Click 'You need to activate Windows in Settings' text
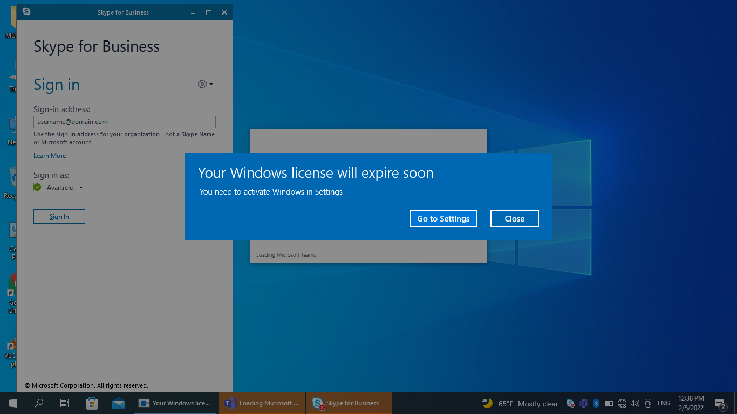The image size is (737, 414). pos(271,191)
